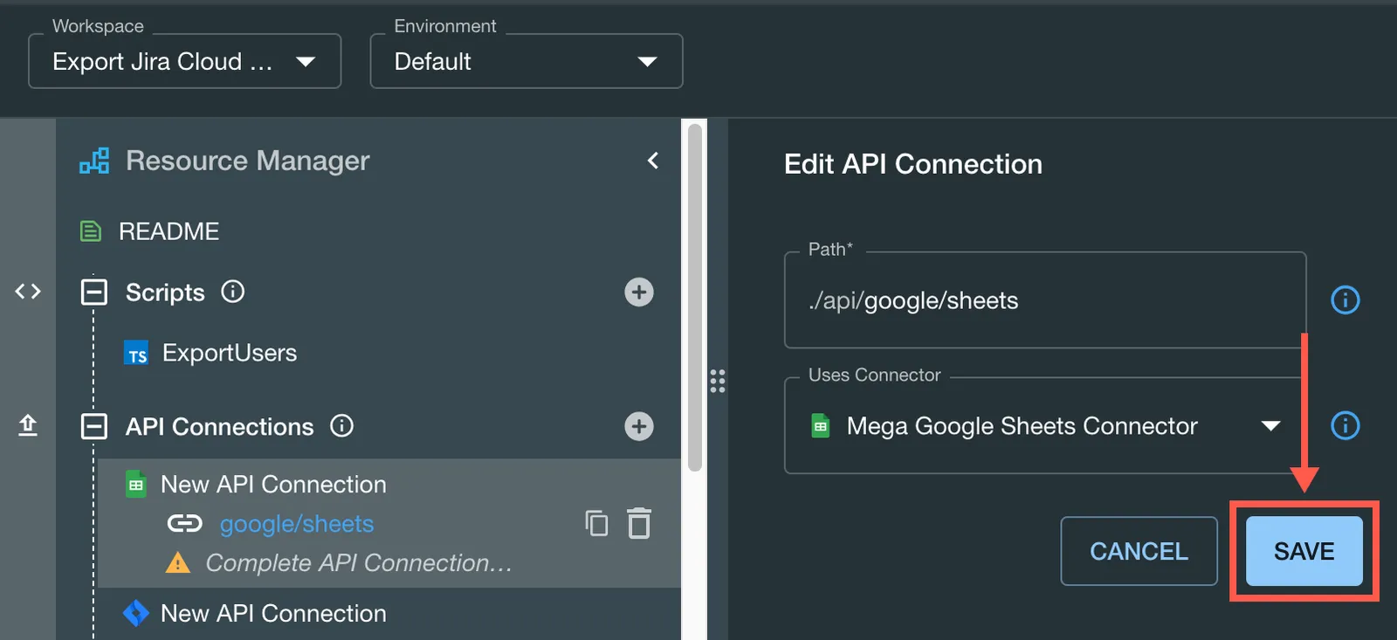1397x640 pixels.
Task: Copy the google/sheets API connection
Action: [597, 523]
